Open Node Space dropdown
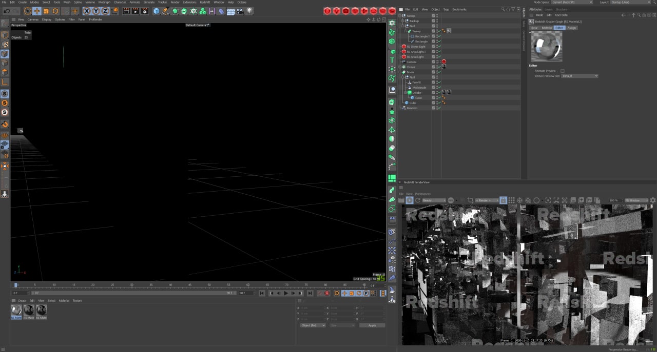The width and height of the screenshot is (657, 352). pyautogui.click(x=572, y=2)
